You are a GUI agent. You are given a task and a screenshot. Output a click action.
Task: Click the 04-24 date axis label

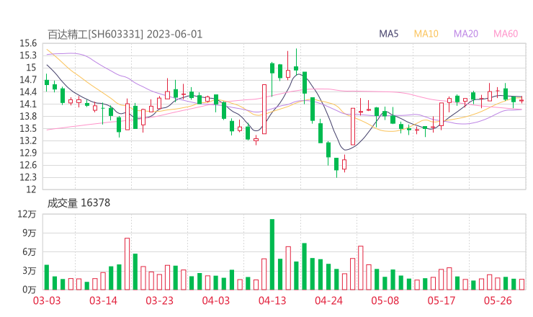pos(328,300)
